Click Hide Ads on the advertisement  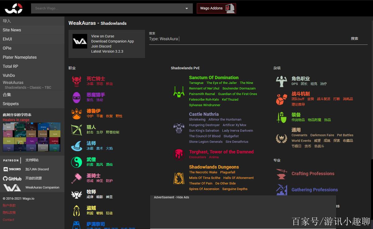[x=183, y=197]
